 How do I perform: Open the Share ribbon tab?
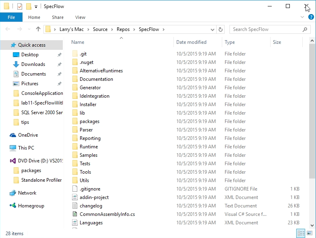pos(58,17)
